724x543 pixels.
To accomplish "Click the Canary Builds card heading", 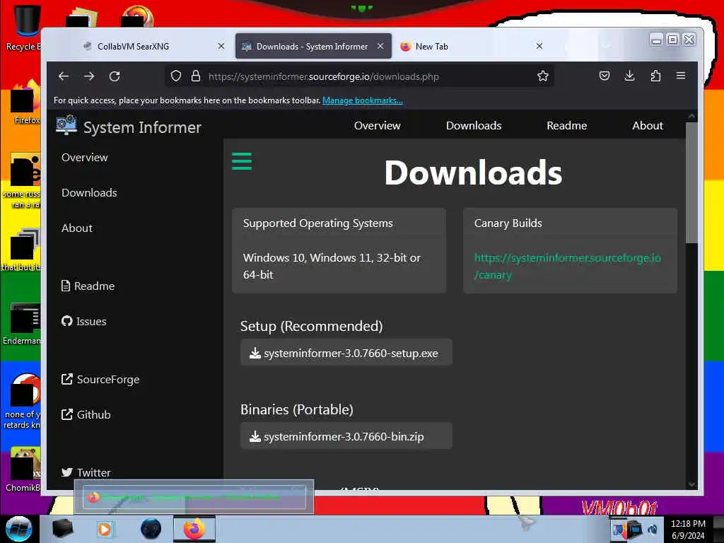I will point(508,223).
